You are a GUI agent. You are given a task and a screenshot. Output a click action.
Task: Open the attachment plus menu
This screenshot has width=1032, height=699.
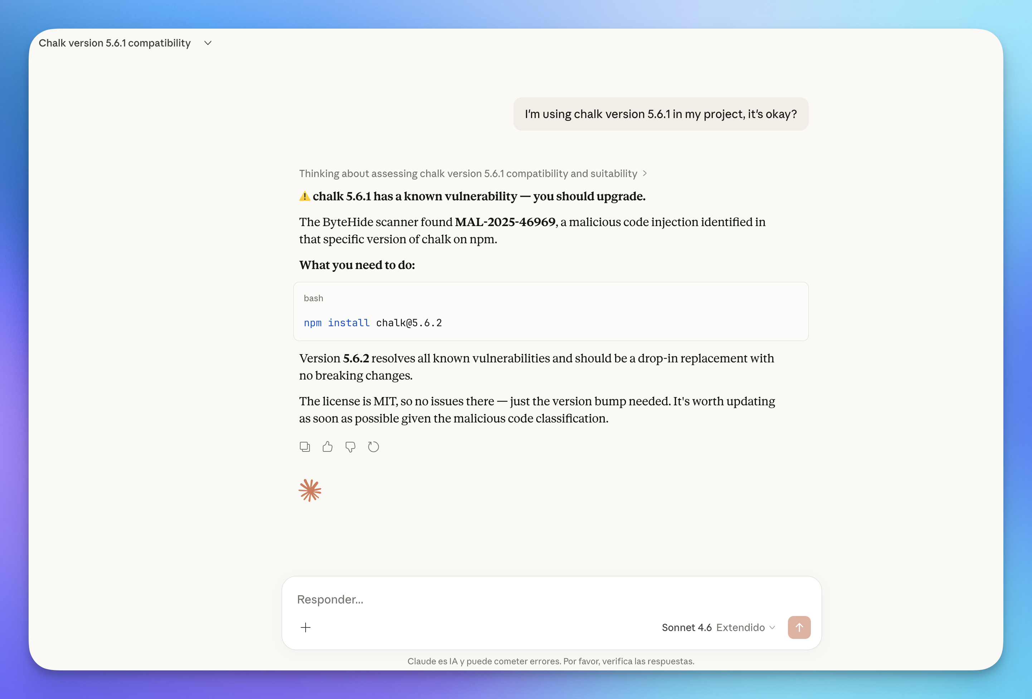tap(306, 627)
